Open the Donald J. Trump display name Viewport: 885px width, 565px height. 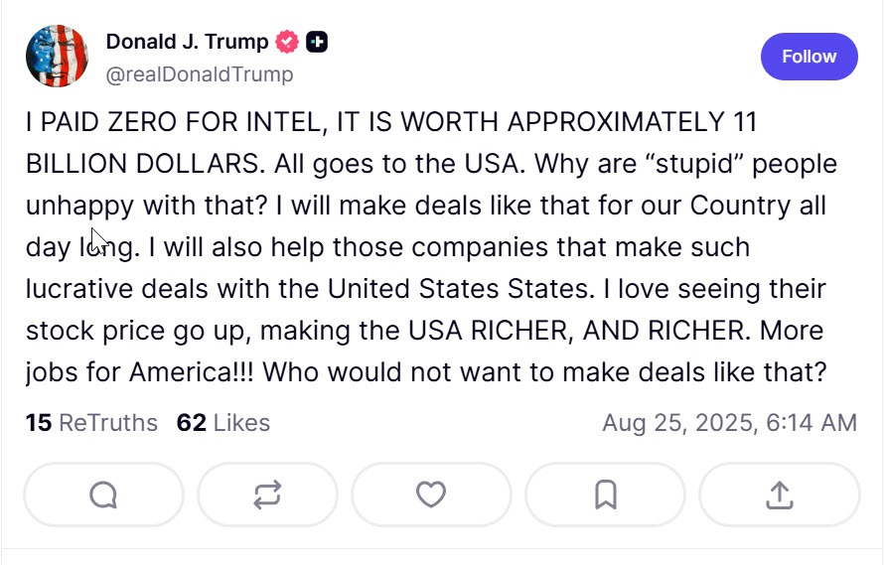coord(187,42)
